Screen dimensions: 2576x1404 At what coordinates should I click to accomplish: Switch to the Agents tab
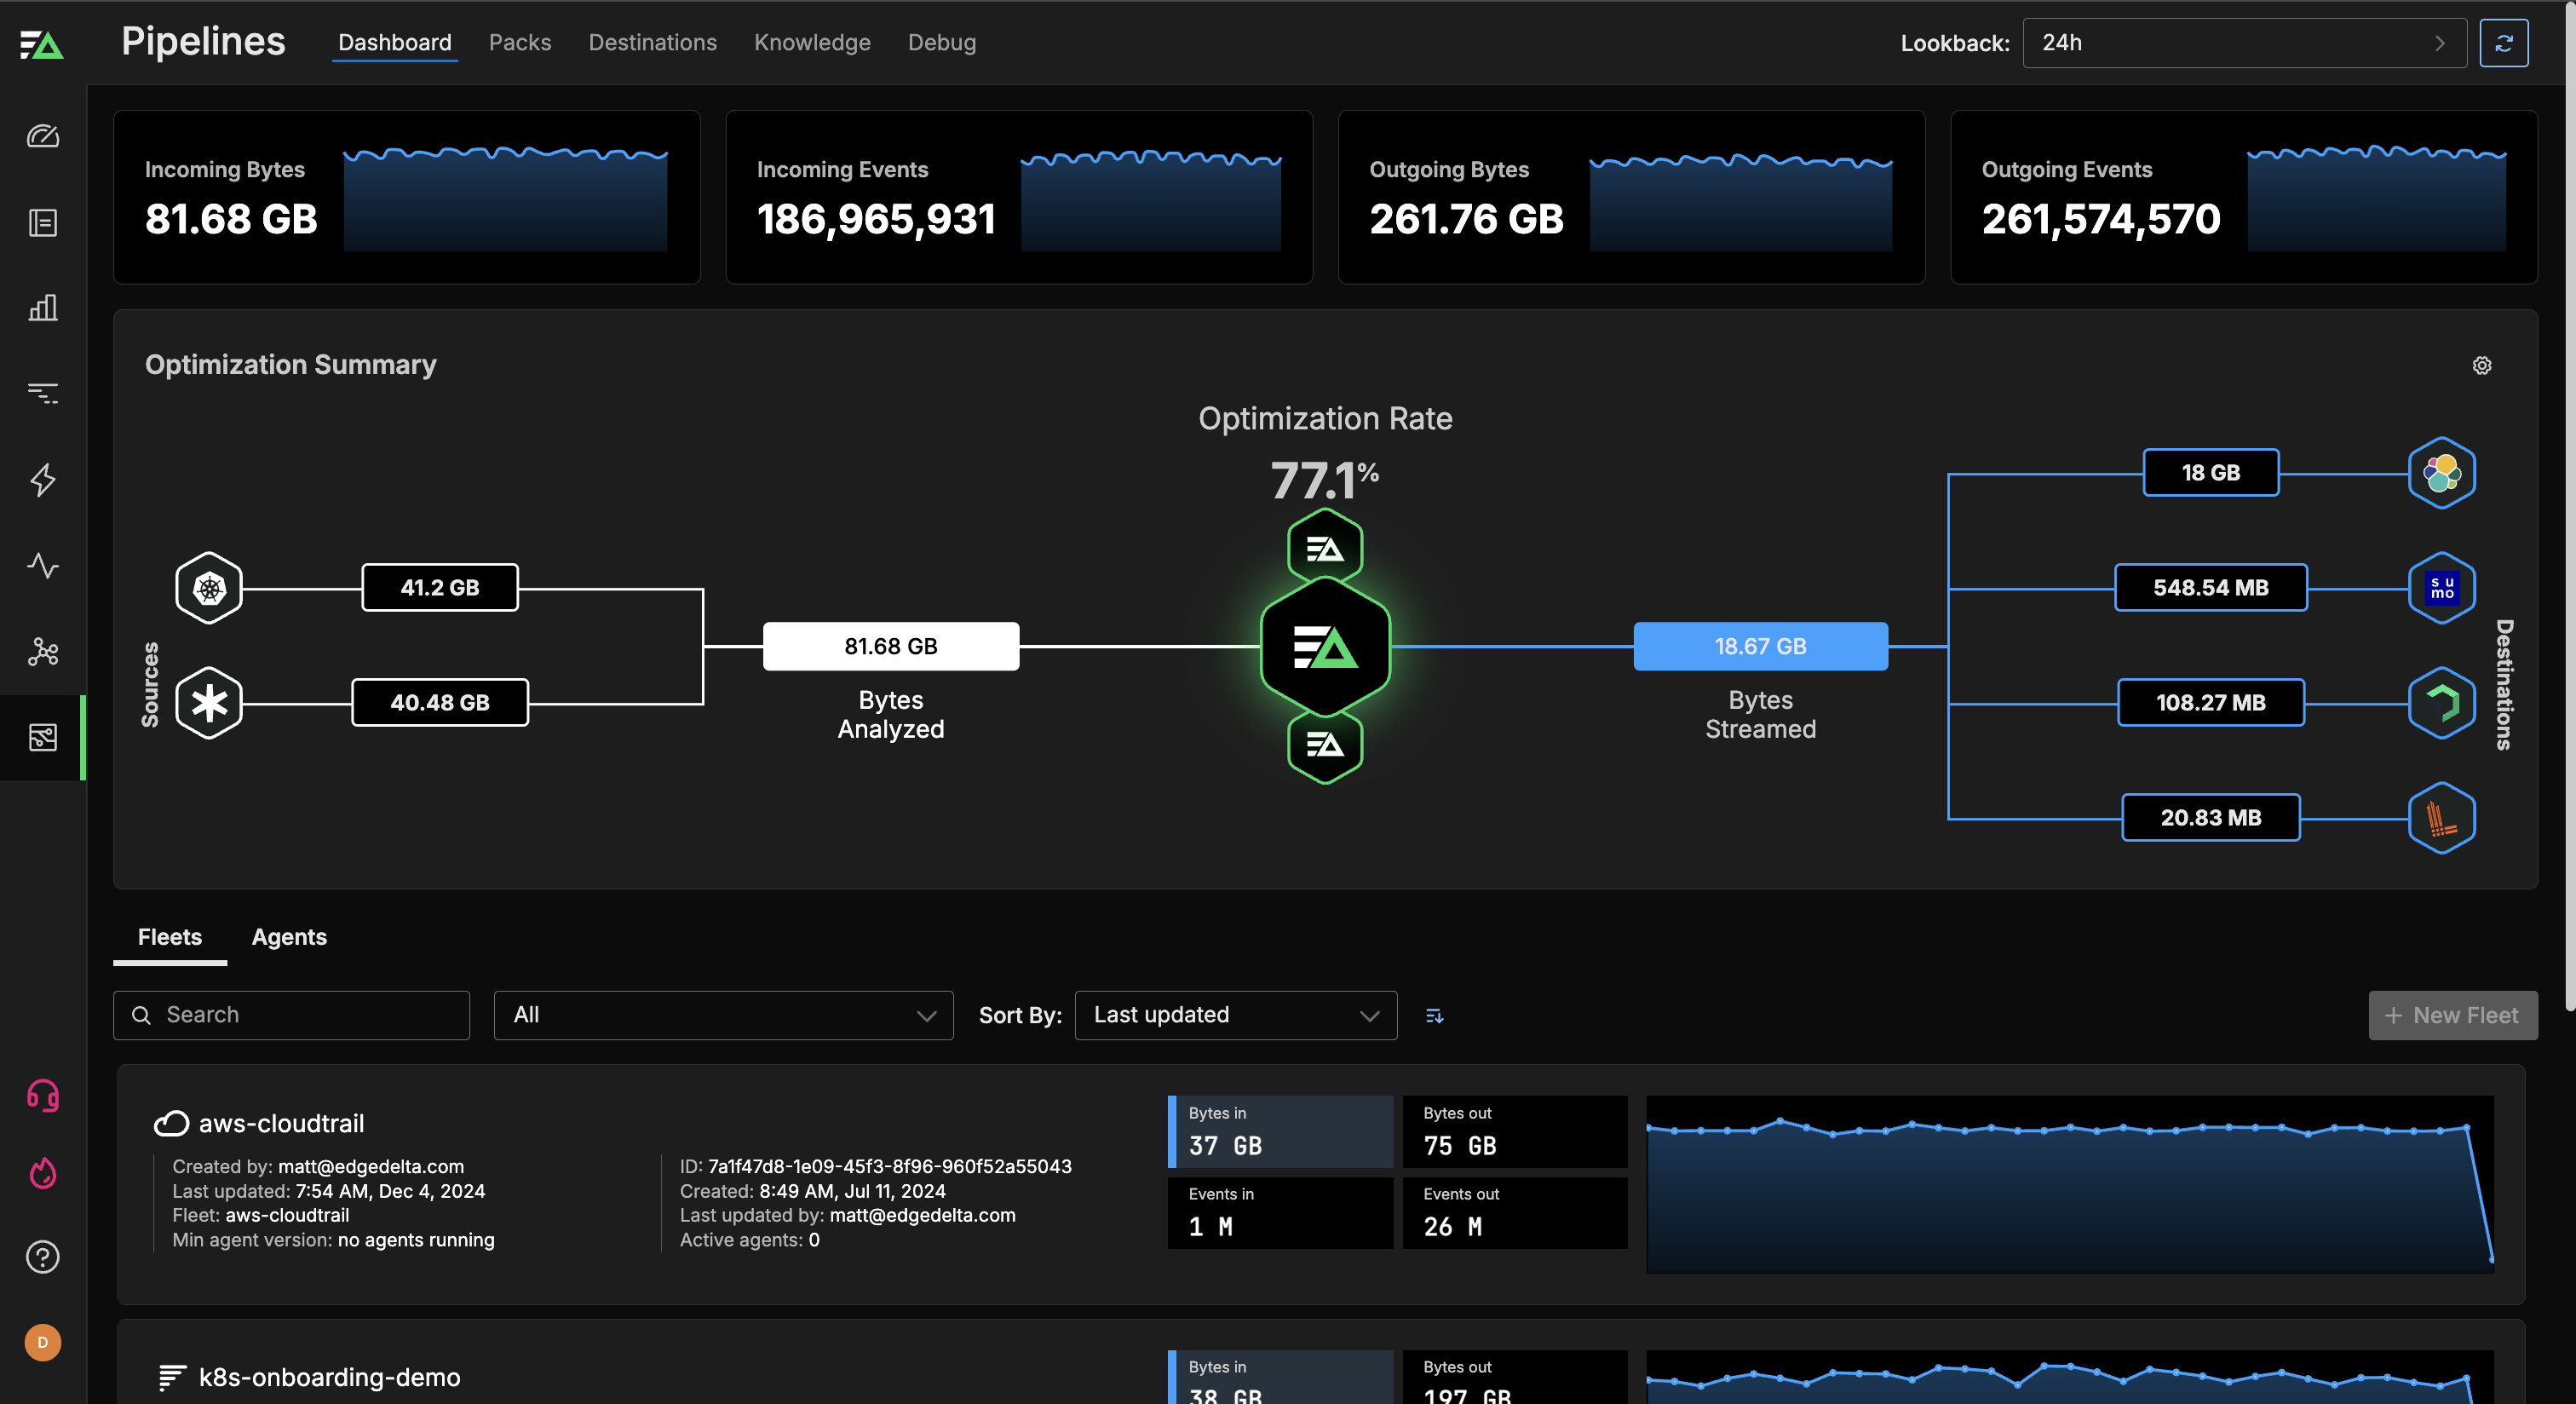click(289, 937)
